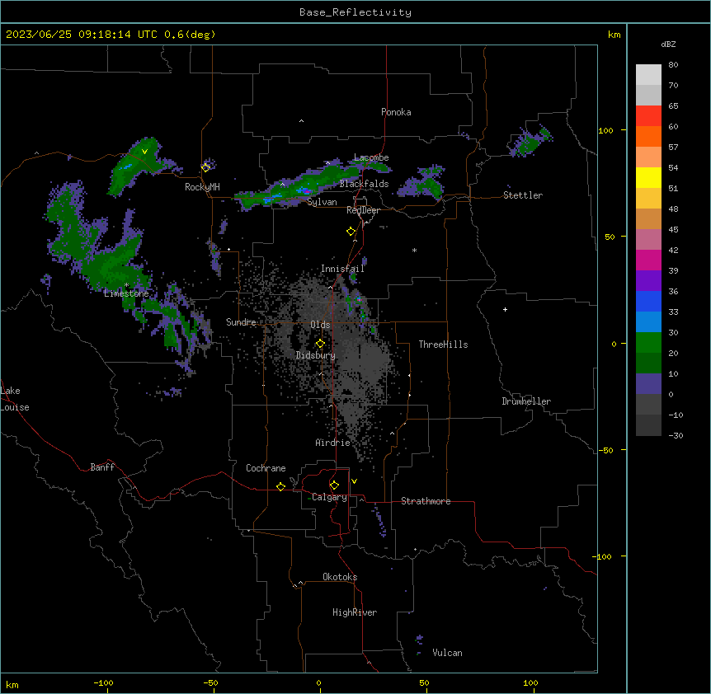The width and height of the screenshot is (711, 694).
Task: Click the dBZ legend heading
Action: pos(668,44)
